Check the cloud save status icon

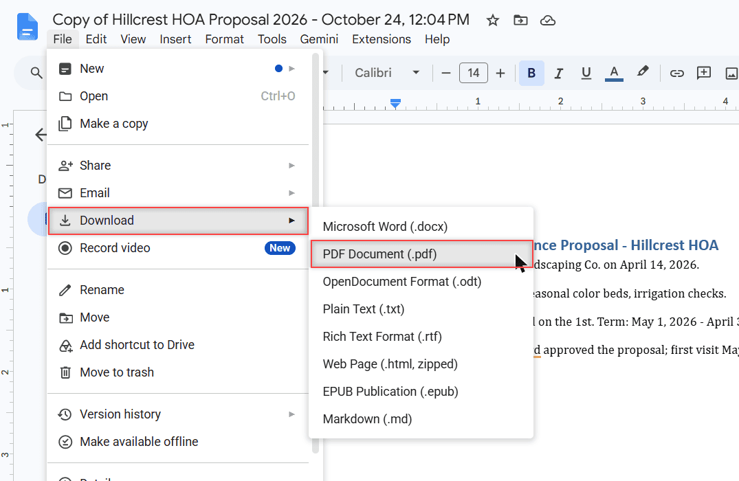click(x=548, y=20)
